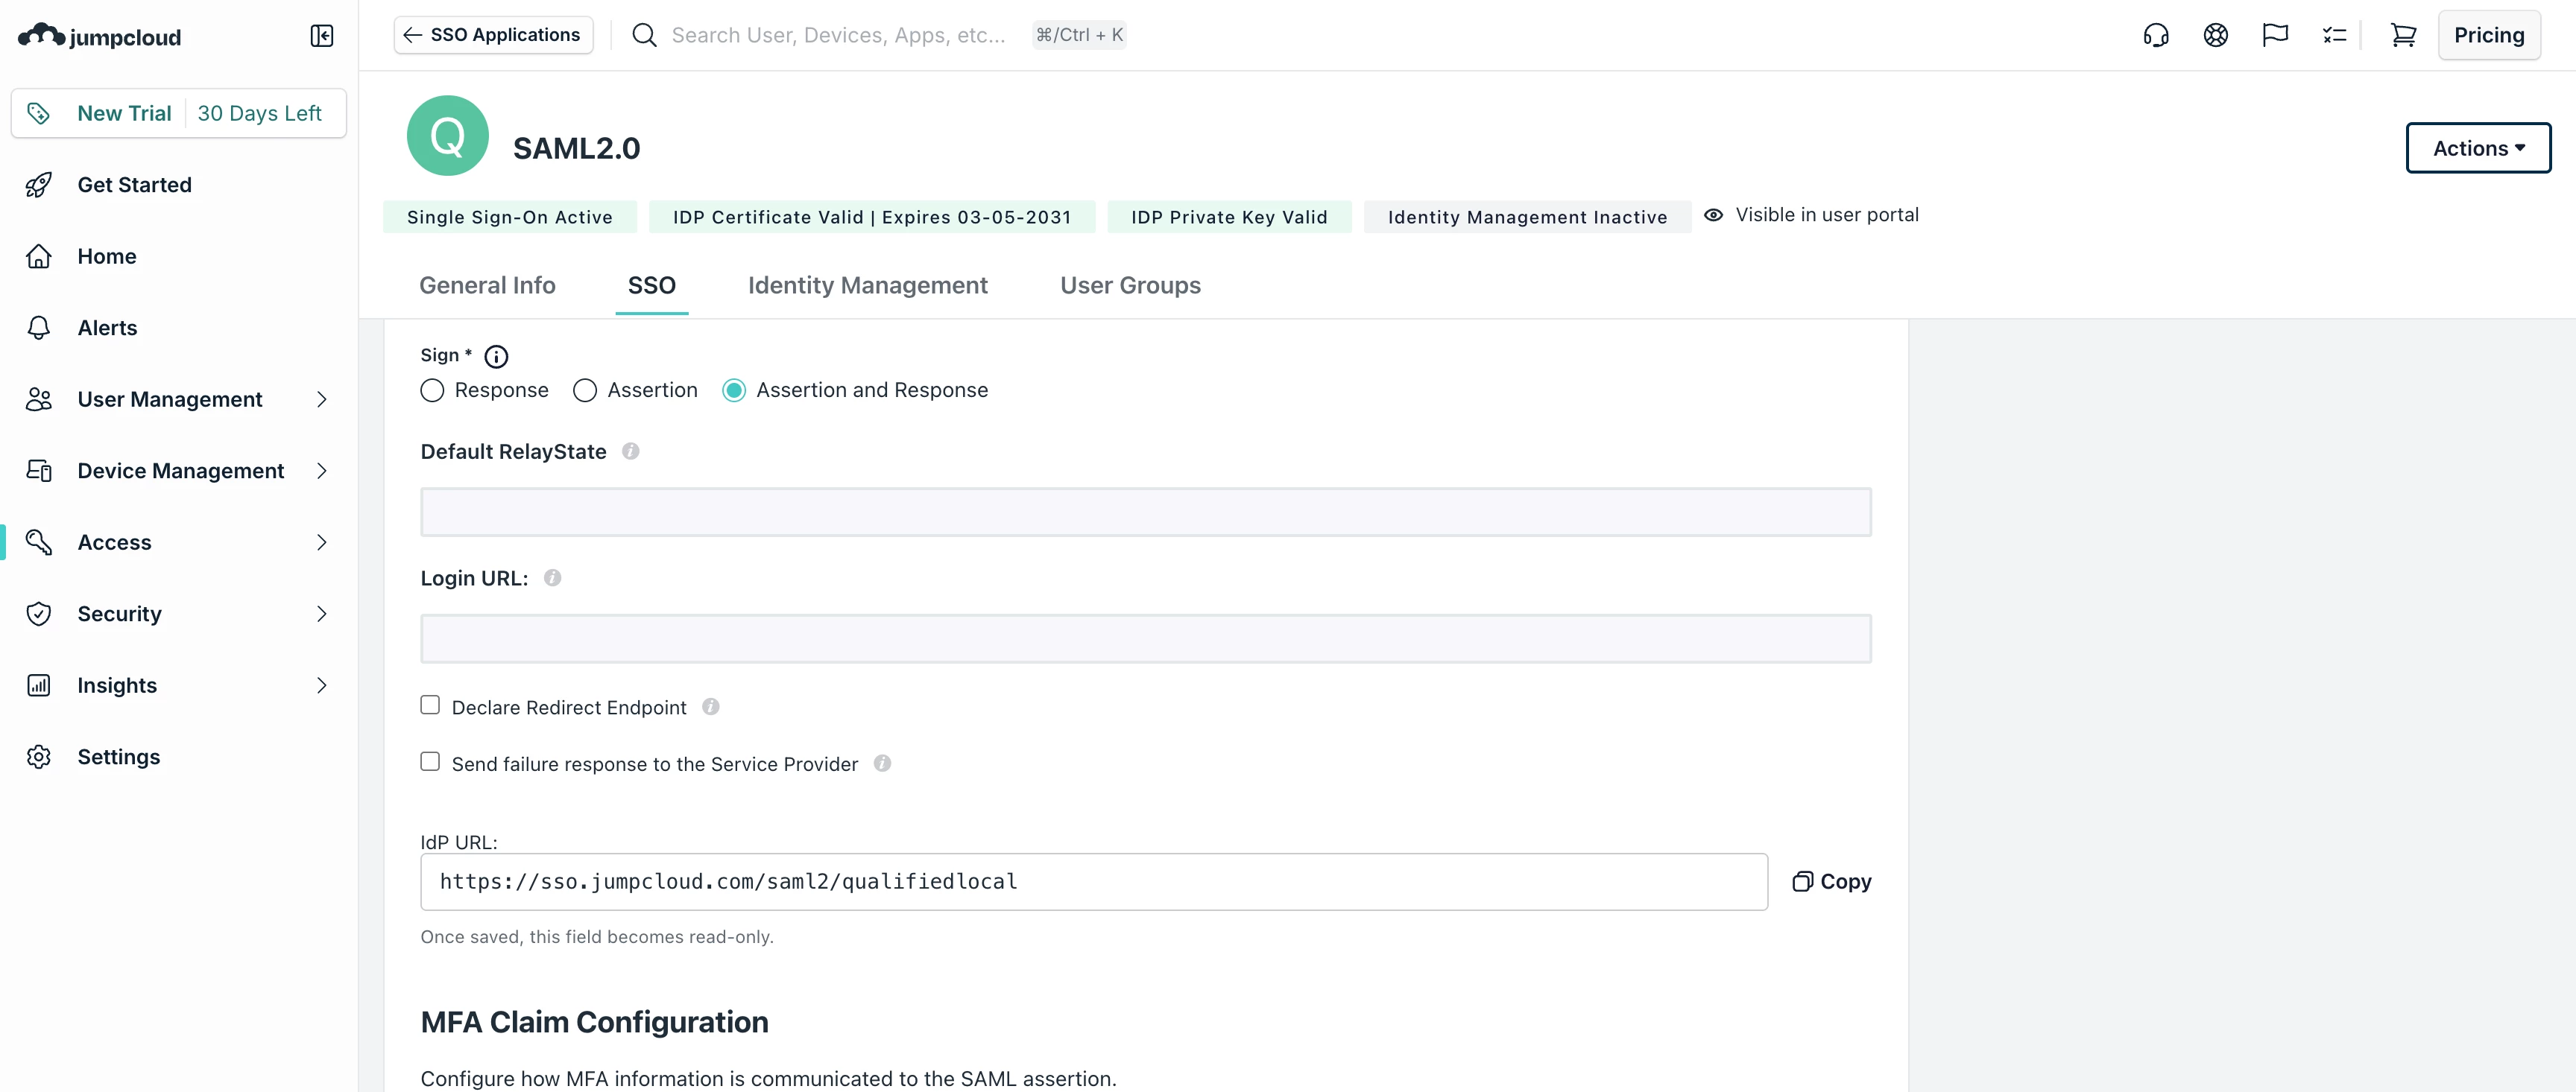Click the IDP Certificate Valid badge
This screenshot has width=2576, height=1092.
[872, 217]
